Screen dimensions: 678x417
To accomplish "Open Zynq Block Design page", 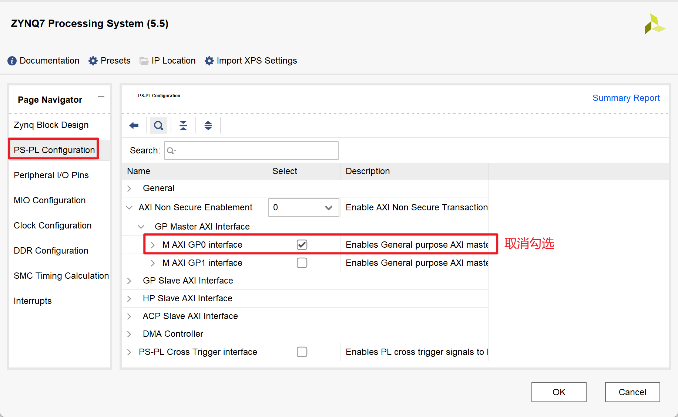I will click(51, 125).
